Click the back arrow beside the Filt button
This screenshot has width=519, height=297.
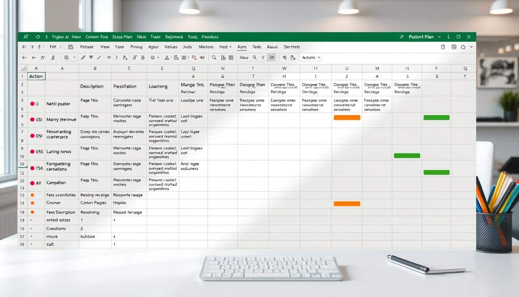pyautogui.click(x=24, y=47)
